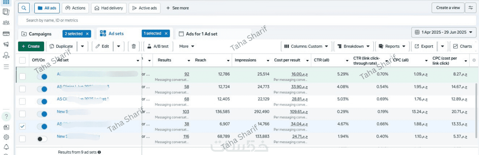This screenshot has height=155, width=479.
Task: Open Help question mark icon
Action: (x=6, y=117)
